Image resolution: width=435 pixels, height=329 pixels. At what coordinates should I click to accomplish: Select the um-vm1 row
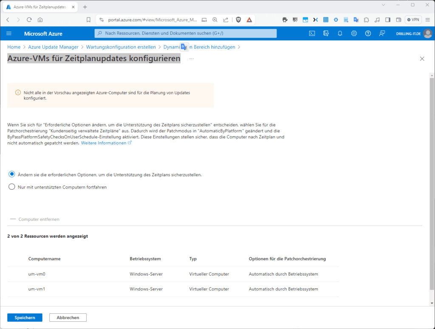tap(173, 289)
